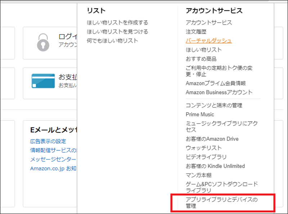Open Amazonプライム会員情報 entry
This screenshot has width=288, height=214.
tap(216, 83)
